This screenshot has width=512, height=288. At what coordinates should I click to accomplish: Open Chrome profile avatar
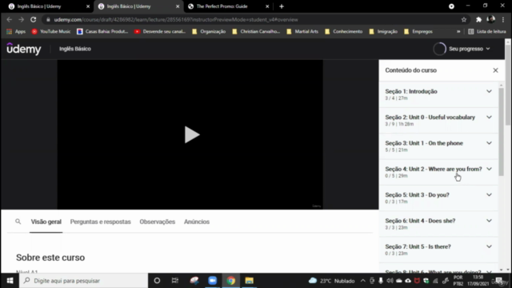(x=490, y=19)
